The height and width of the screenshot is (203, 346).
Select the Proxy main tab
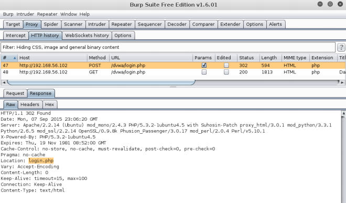[32, 24]
